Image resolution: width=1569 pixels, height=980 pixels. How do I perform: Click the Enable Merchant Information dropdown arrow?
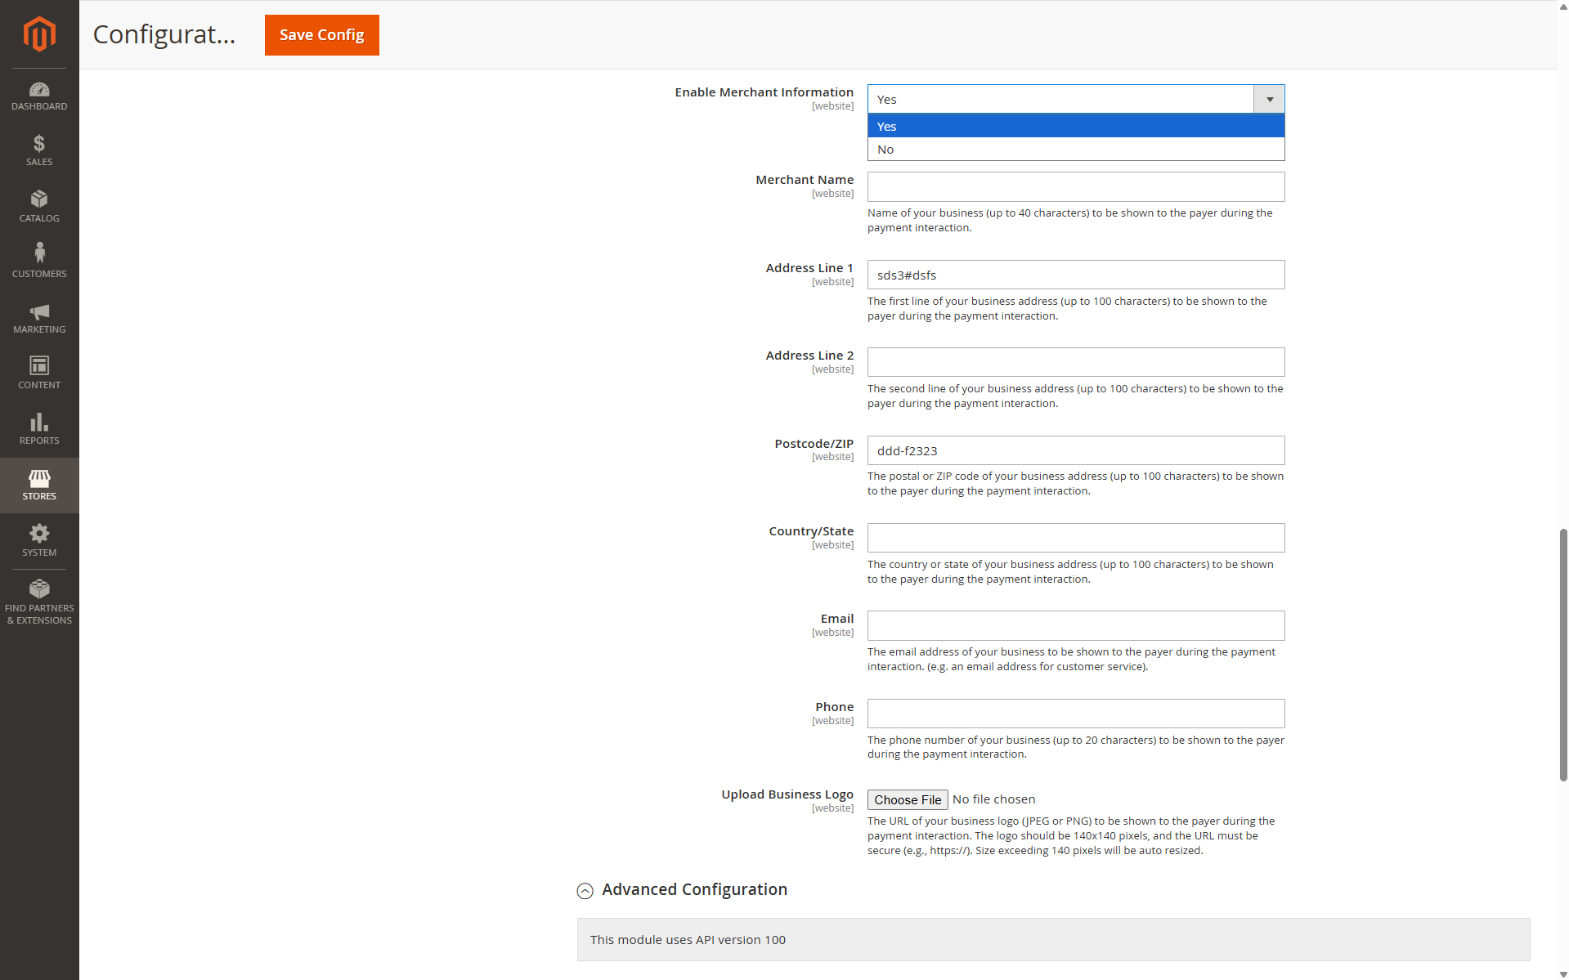click(x=1269, y=99)
